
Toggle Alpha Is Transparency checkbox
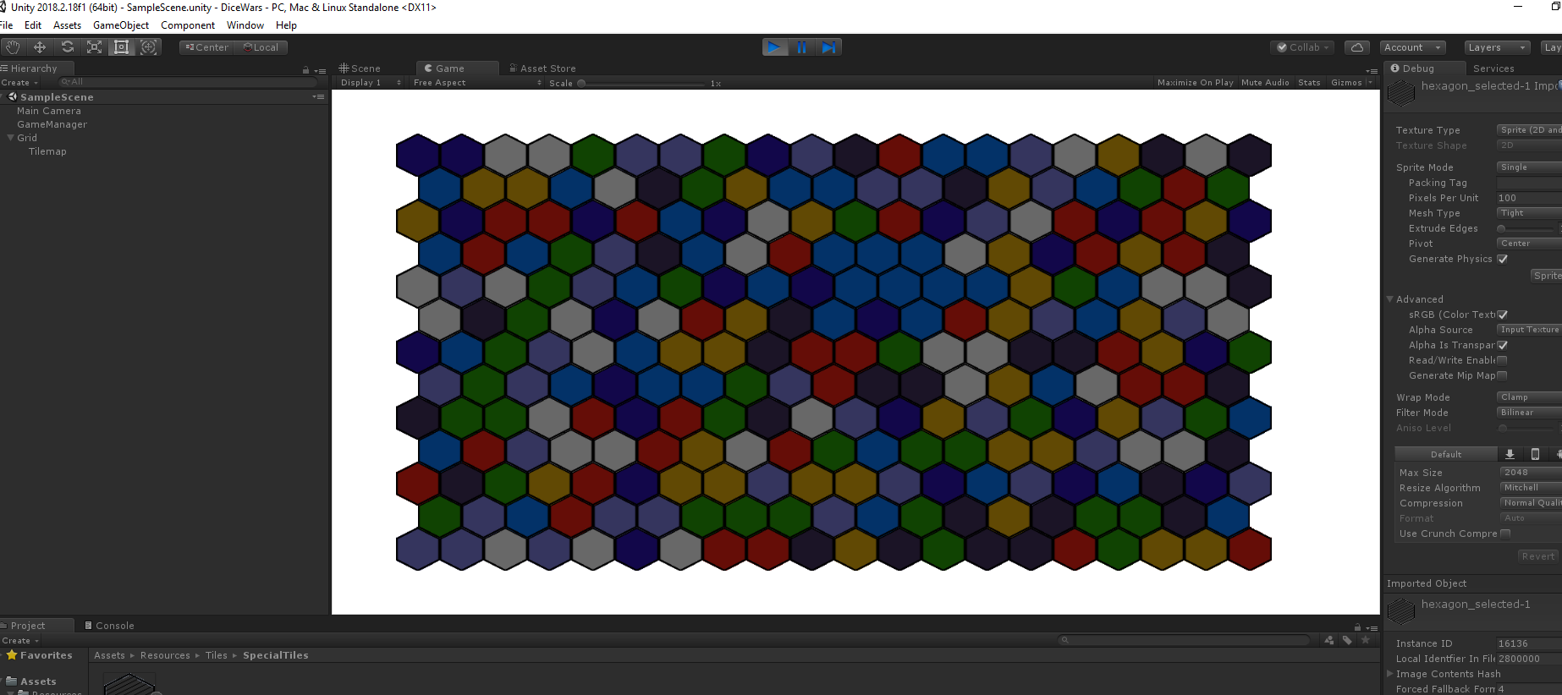tap(1503, 345)
